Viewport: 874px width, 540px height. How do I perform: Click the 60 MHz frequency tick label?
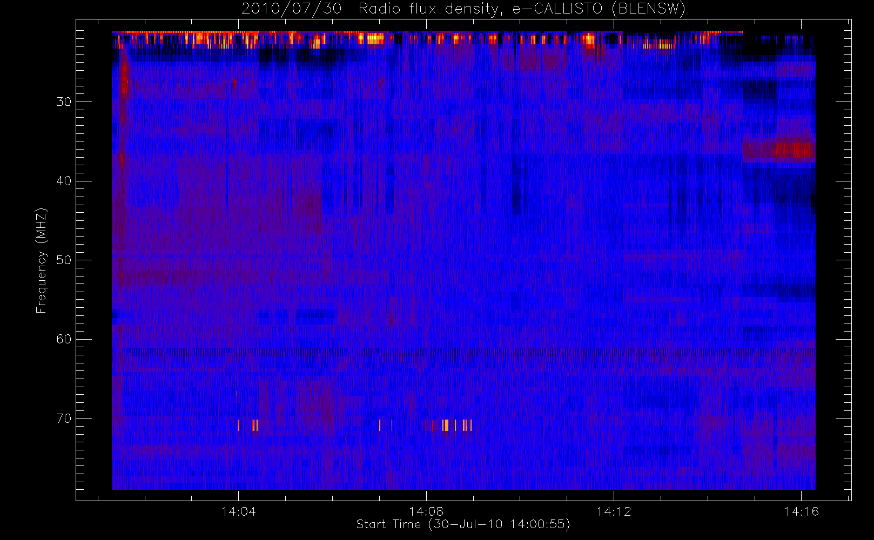coord(64,339)
